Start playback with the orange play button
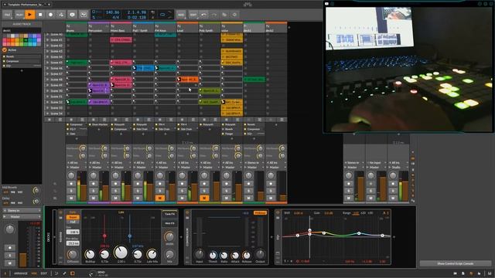Screen dimensions: 495x278 [x=29, y=15]
